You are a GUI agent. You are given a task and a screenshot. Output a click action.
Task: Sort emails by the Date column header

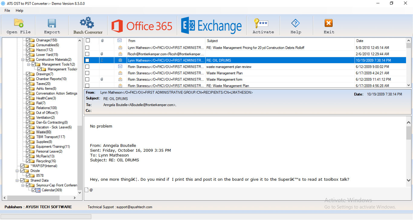click(380, 40)
